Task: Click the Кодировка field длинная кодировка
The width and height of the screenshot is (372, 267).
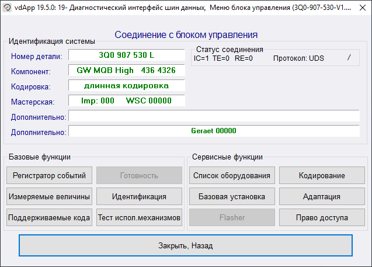Action: [127, 86]
